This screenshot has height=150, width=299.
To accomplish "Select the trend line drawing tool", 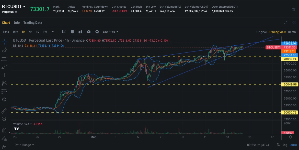I will 4,50.
